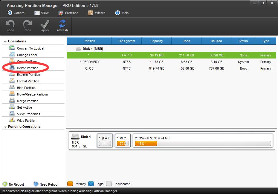
Task: Open the Help menu
Action: [x=122, y=13]
